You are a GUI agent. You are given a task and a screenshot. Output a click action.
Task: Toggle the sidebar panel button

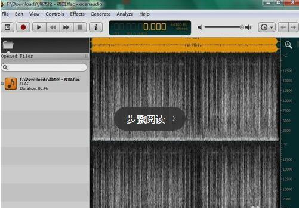click(x=8, y=27)
